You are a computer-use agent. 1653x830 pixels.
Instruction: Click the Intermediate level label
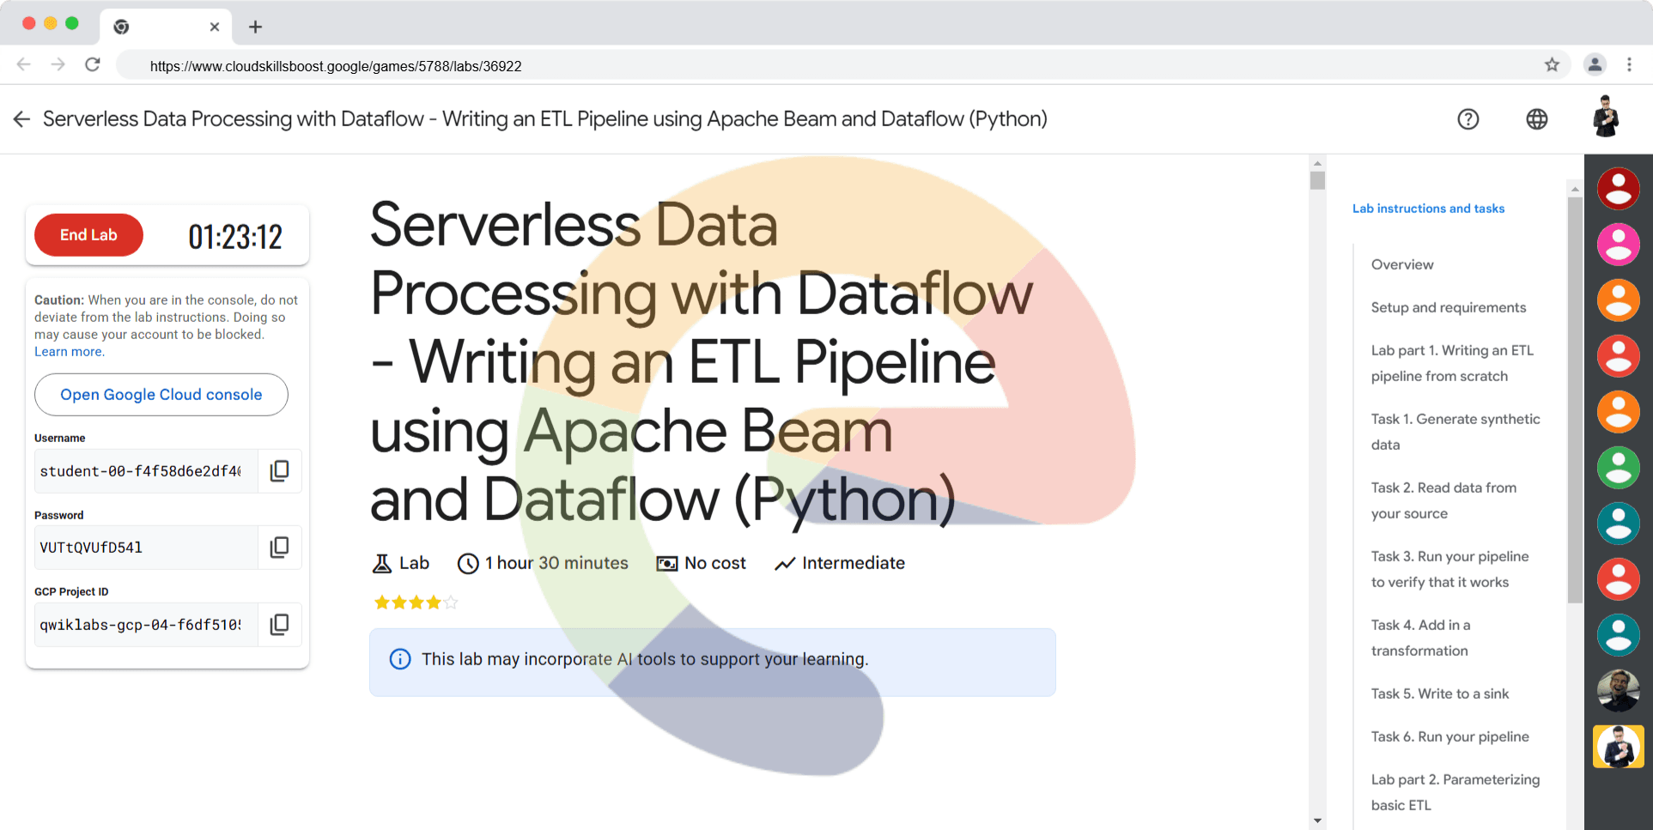(853, 563)
